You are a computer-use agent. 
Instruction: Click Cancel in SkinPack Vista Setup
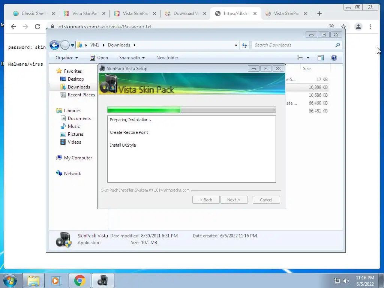[x=266, y=200]
